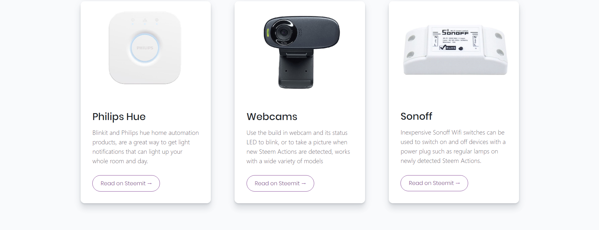Click the arrow in Sonoff Steemit button

(x=458, y=183)
